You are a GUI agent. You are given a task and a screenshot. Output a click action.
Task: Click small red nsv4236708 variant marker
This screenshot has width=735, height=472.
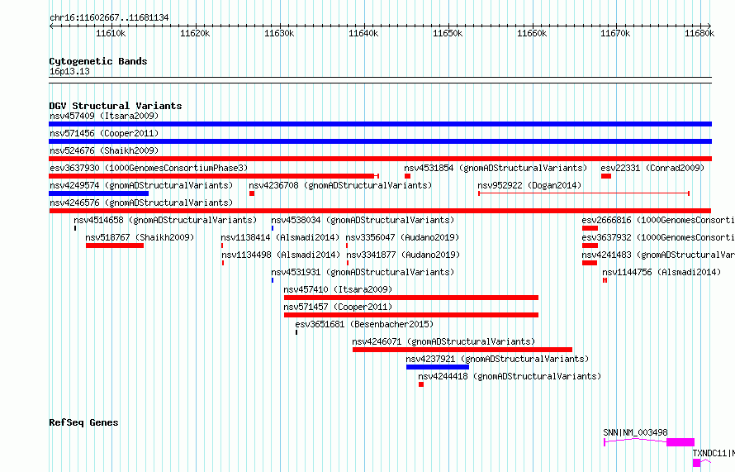[252, 193]
